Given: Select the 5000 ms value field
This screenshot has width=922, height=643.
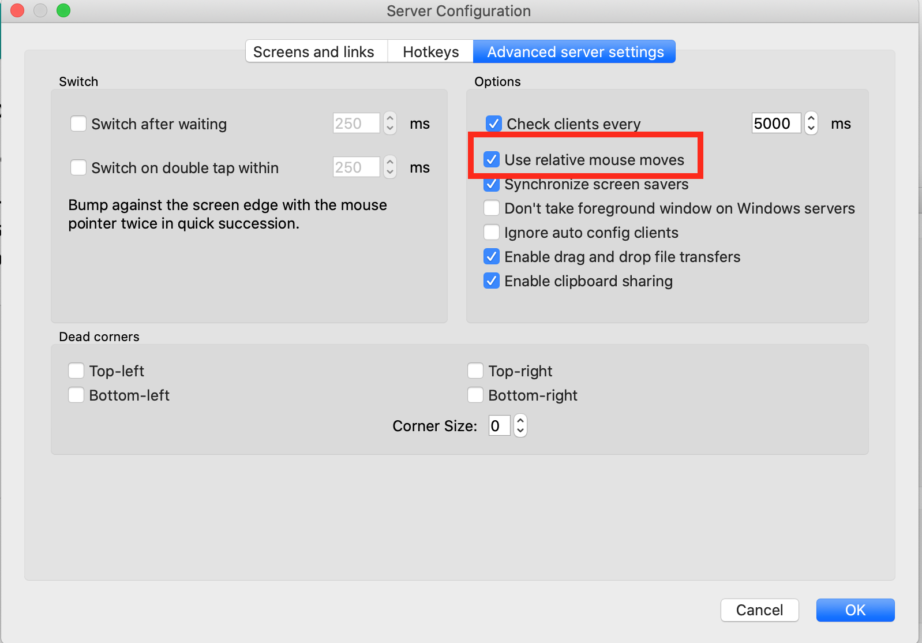Looking at the screenshot, I should pos(775,123).
